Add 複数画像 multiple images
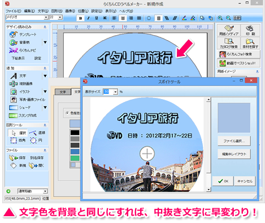 21,84
